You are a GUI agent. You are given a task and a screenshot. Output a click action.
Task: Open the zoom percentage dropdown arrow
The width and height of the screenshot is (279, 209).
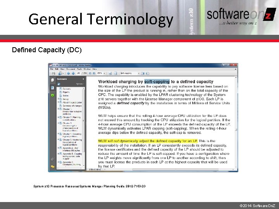pos(104,73)
